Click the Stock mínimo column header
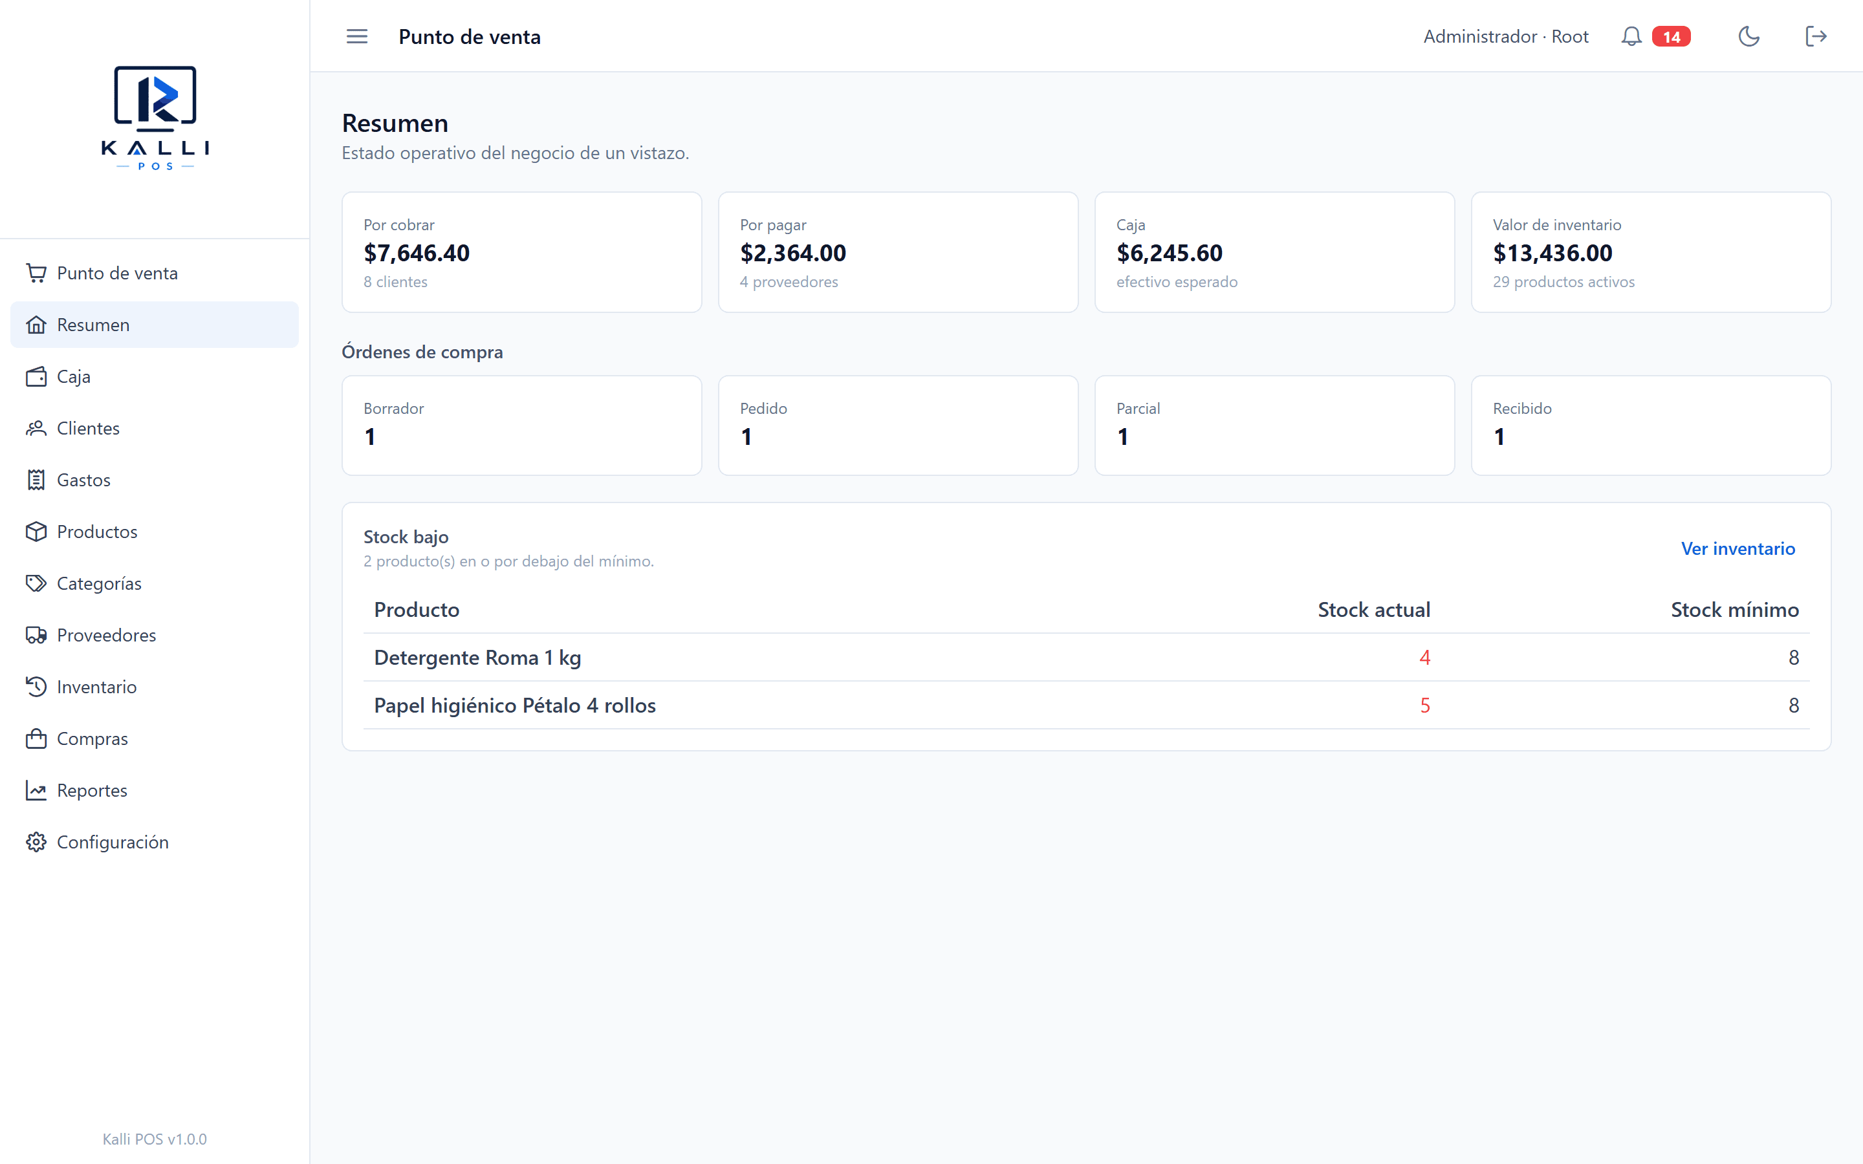 [1734, 610]
